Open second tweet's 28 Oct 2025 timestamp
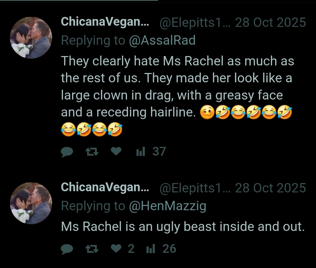The width and height of the screenshot is (316, 268). pyautogui.click(x=271, y=188)
